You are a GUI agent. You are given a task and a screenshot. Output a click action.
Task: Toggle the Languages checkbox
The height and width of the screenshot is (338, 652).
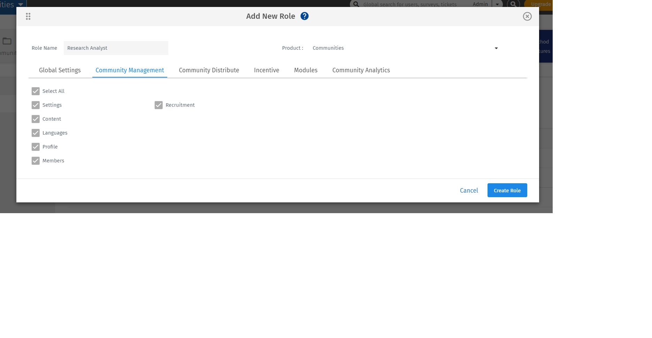(36, 133)
